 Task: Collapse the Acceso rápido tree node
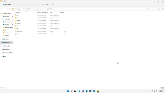1,14
